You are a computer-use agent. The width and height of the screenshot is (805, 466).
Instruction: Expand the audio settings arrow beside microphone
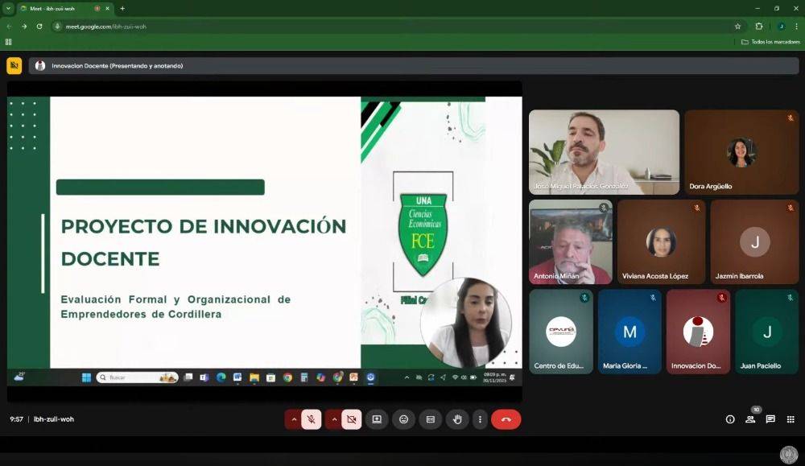293,419
